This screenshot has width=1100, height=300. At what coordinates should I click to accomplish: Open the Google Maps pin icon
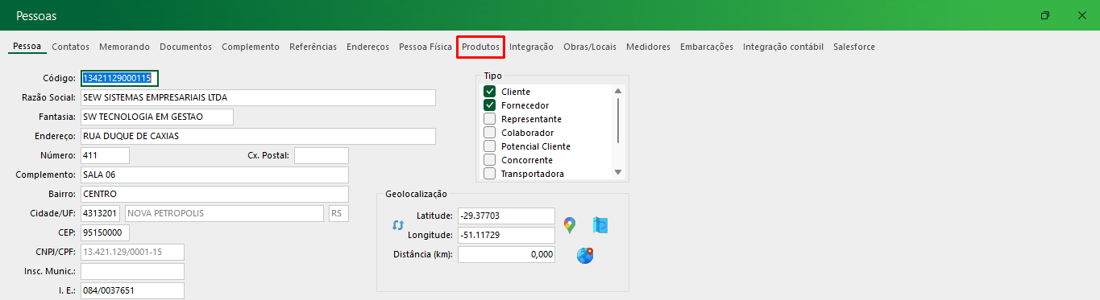[570, 225]
